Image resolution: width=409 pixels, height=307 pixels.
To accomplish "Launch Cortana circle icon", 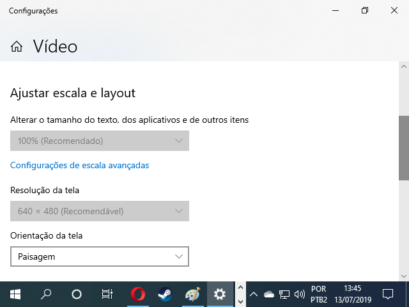I will (x=77, y=294).
